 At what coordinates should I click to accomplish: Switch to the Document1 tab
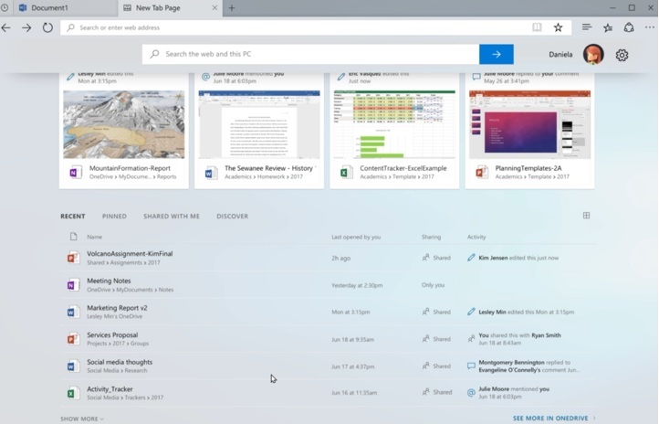pos(55,8)
